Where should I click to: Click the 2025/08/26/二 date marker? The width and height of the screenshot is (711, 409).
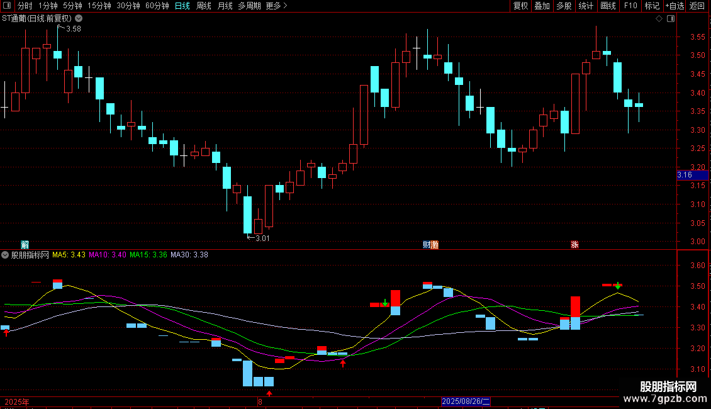(466, 401)
